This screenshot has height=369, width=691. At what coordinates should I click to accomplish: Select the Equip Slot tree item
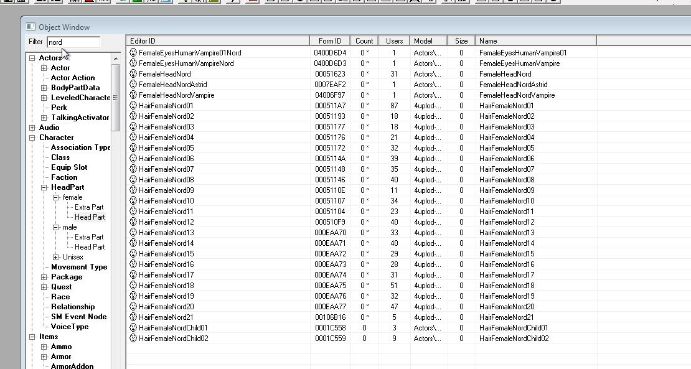[x=69, y=167]
